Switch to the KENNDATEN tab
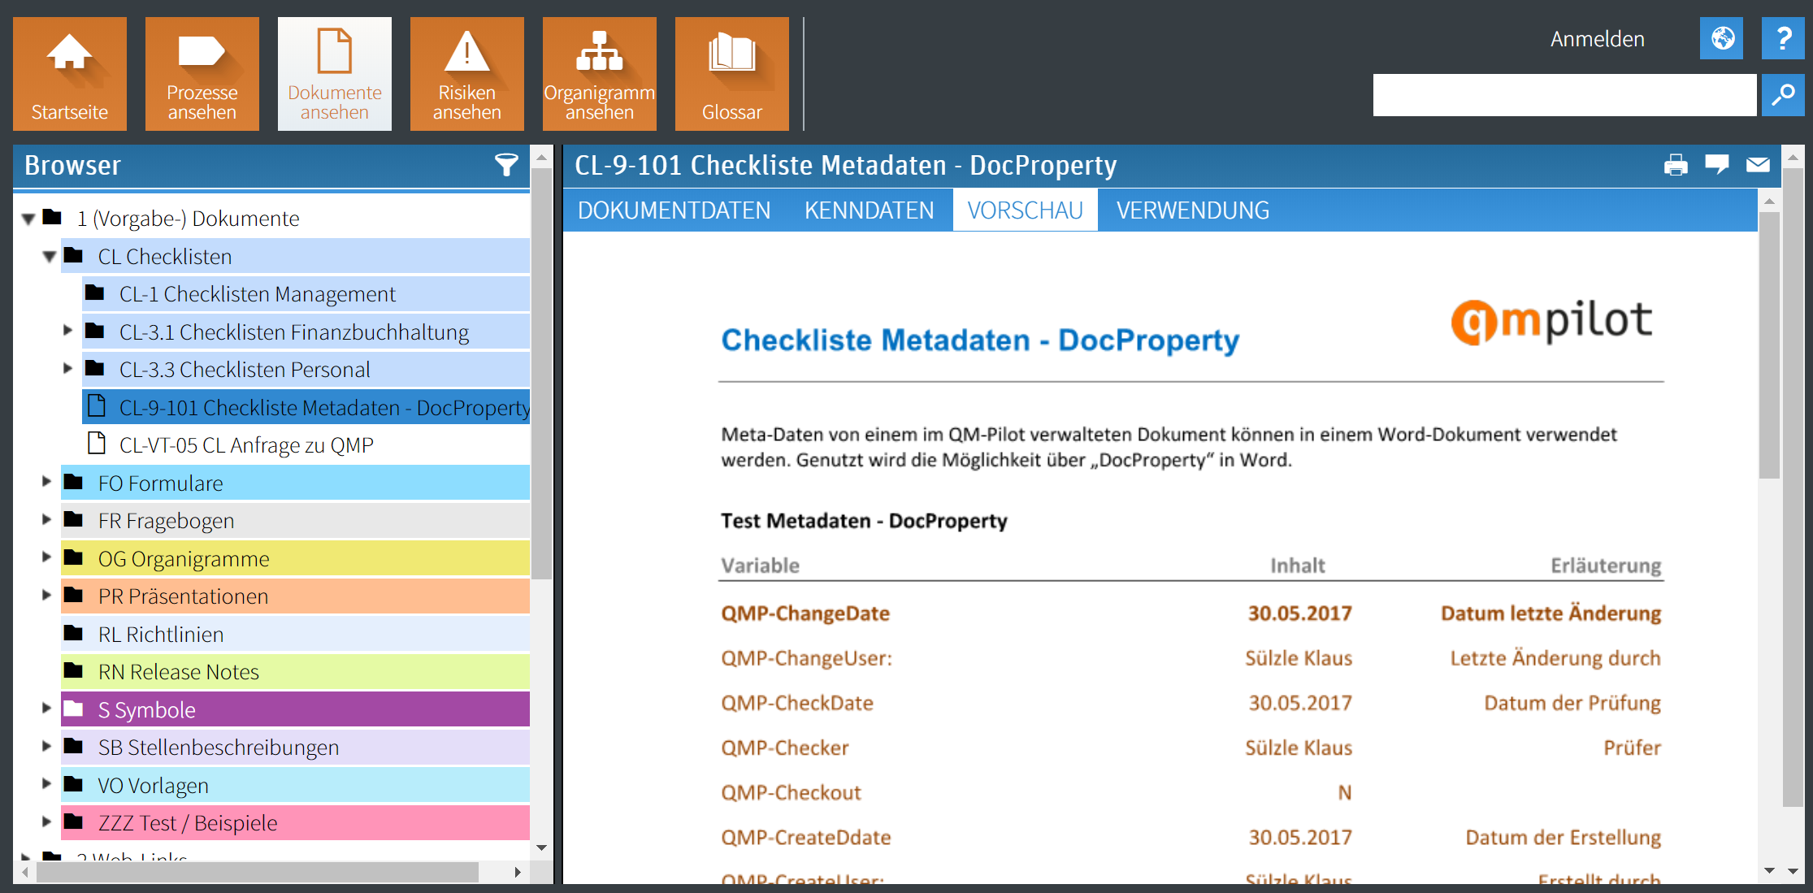 (x=870, y=210)
